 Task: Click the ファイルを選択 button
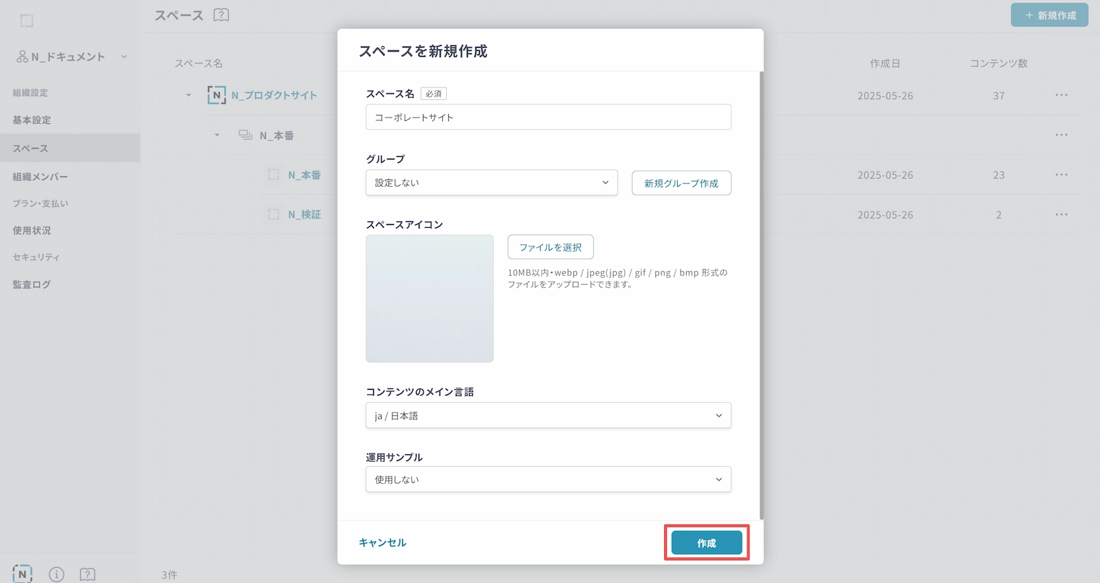[550, 247]
